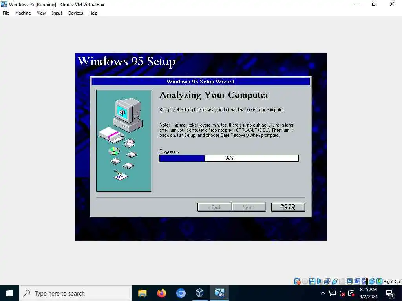The height and width of the screenshot is (301, 402).
Task: Minimize the VirtualBox window
Action: point(356,4)
